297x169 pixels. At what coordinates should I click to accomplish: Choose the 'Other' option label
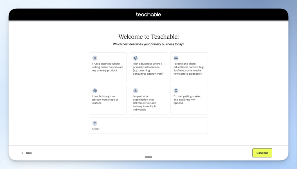pyautogui.click(x=96, y=129)
